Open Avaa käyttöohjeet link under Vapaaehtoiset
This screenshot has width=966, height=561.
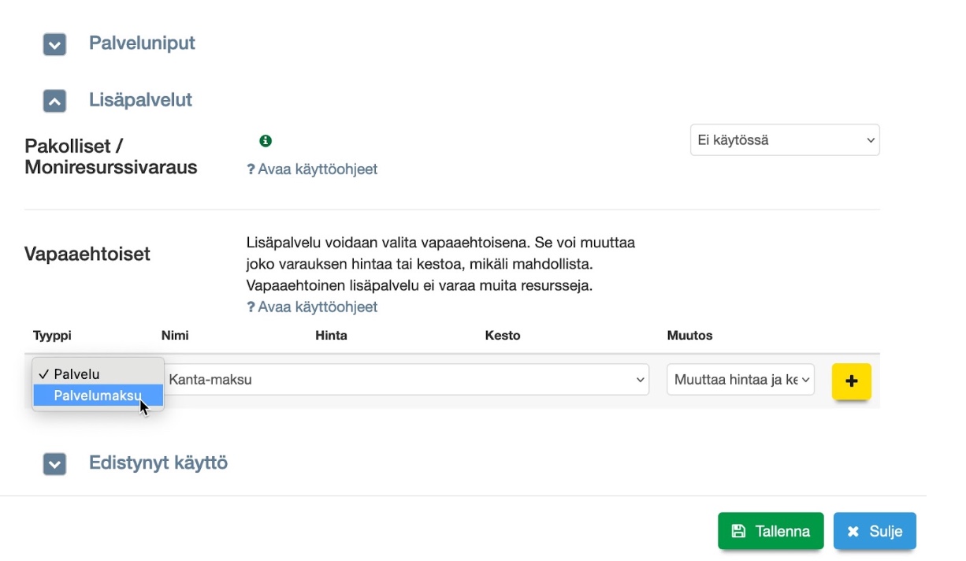pyautogui.click(x=318, y=307)
